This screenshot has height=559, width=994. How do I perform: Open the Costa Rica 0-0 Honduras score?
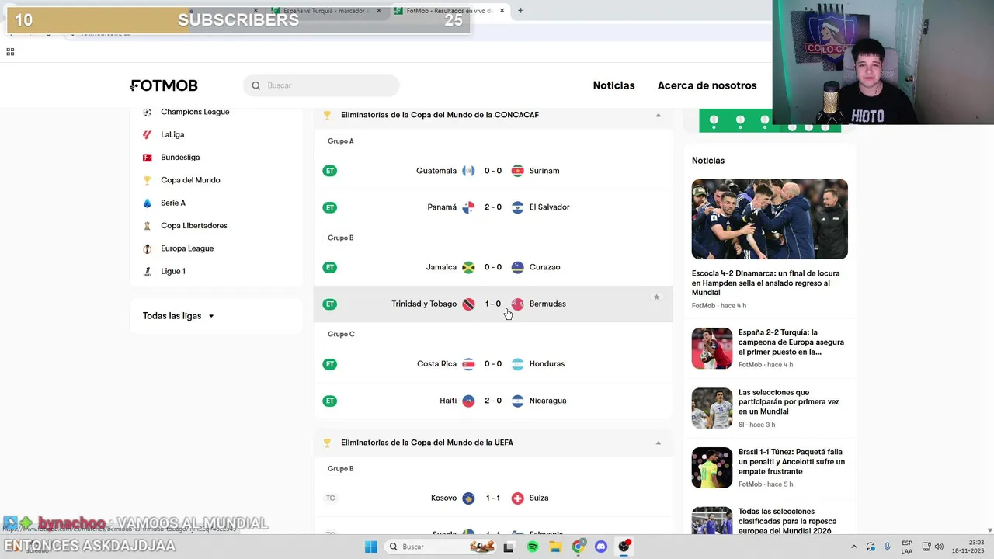coord(493,364)
